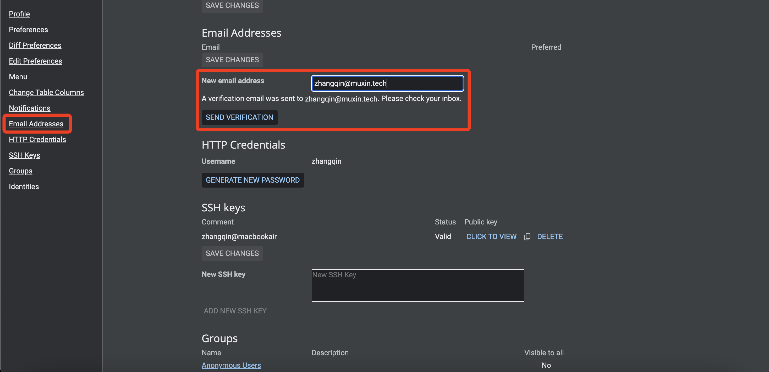Open Profile settings section

coord(19,14)
